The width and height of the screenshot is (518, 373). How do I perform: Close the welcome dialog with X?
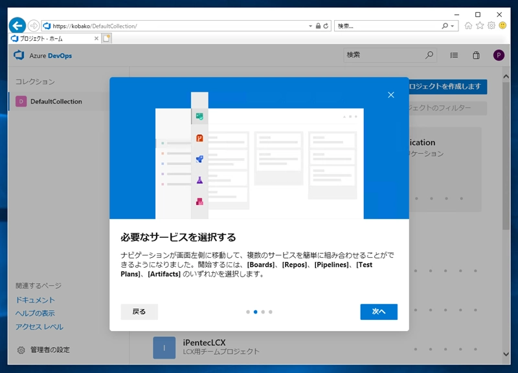point(391,95)
